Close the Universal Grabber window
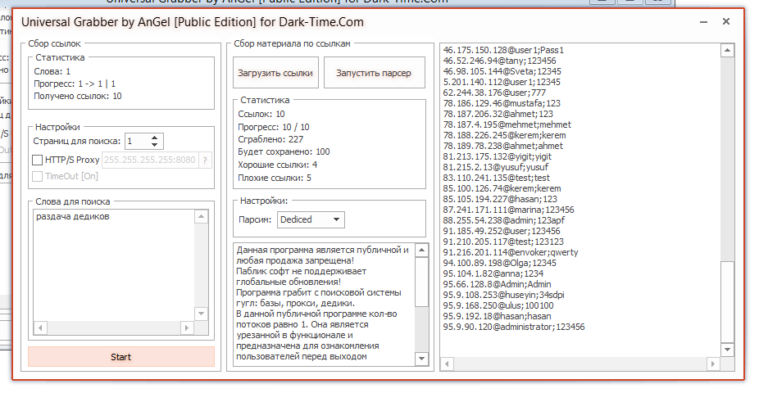This screenshot has width=759, height=393. [726, 21]
